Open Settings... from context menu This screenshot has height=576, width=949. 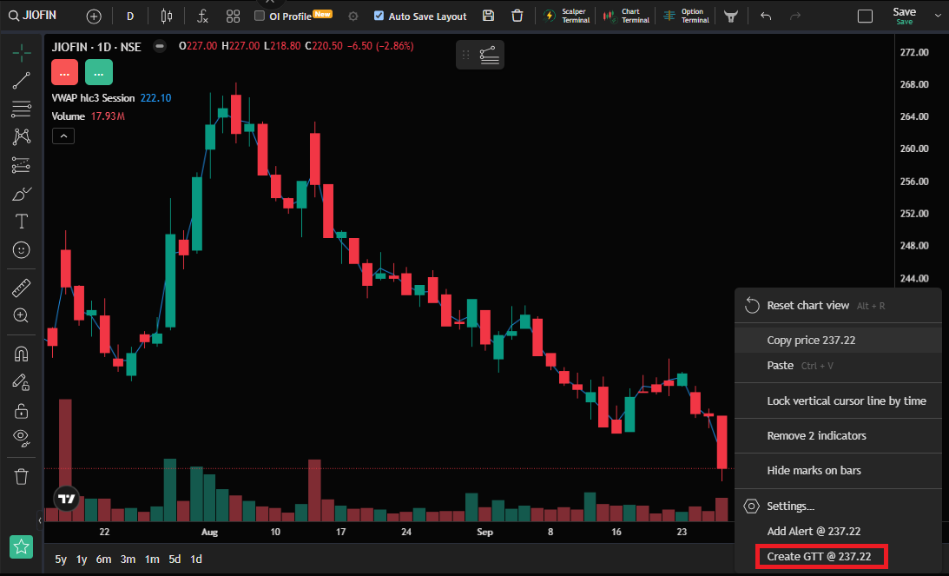click(x=838, y=506)
